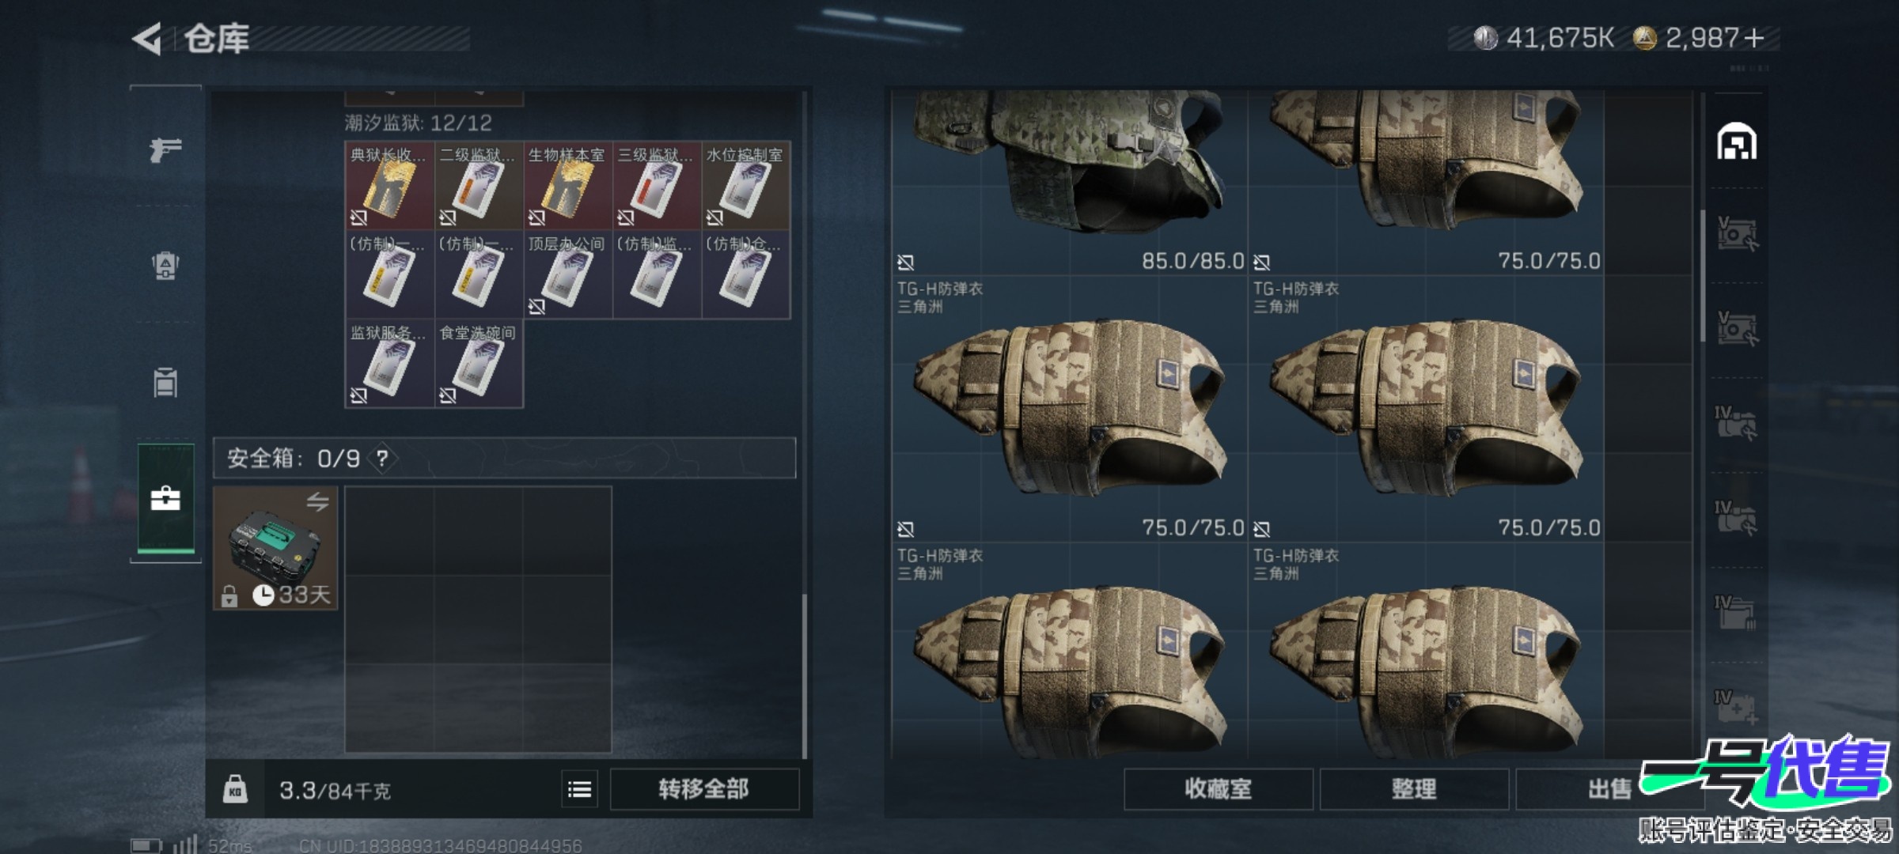Toggle the list view icon beside 转移全部
The width and height of the screenshot is (1899, 854).
[x=579, y=789]
